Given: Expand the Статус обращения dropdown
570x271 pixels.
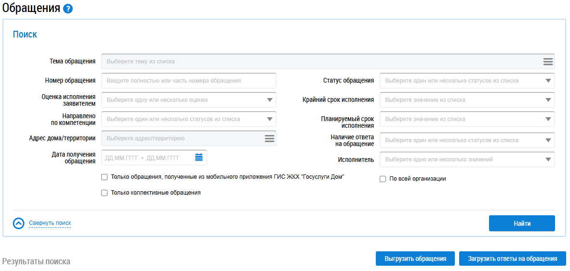Looking at the screenshot, I should point(548,81).
